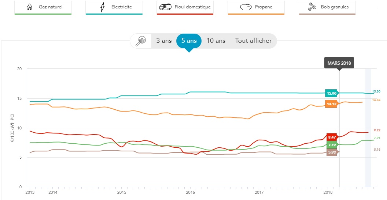387x200 pixels.
Task: Click the 2016 x-axis label
Action: click(x=190, y=192)
